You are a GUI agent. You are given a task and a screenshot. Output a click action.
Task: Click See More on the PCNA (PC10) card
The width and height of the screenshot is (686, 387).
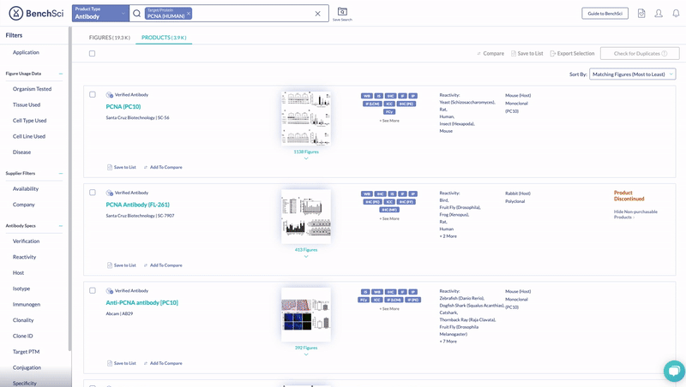click(389, 121)
